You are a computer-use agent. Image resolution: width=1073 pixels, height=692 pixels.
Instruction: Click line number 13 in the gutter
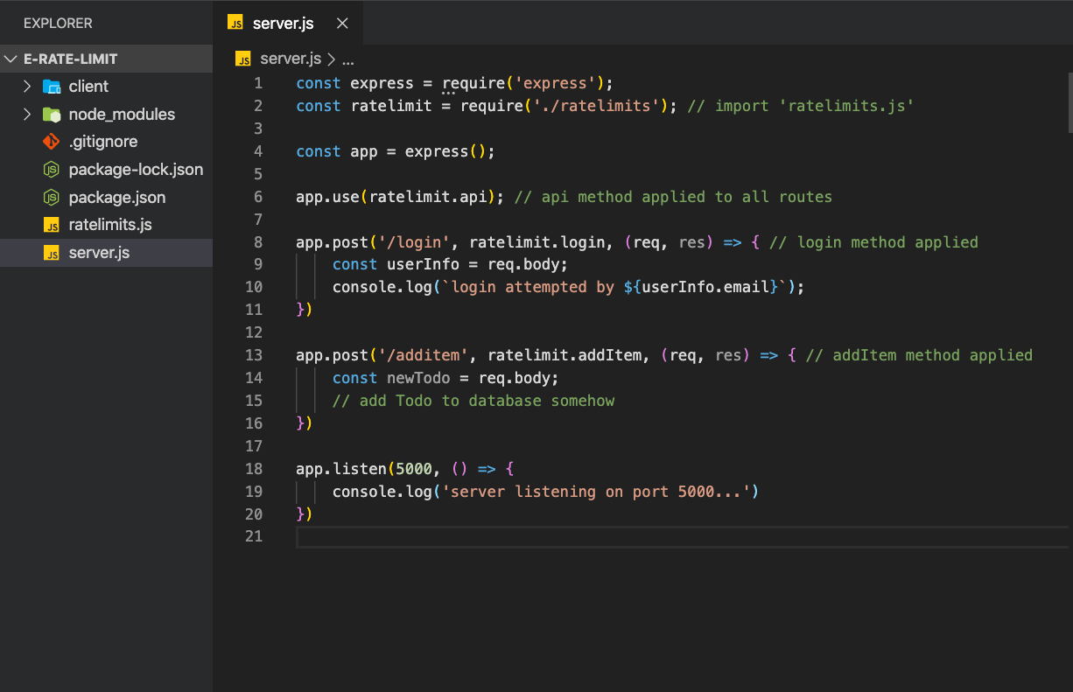coord(254,355)
